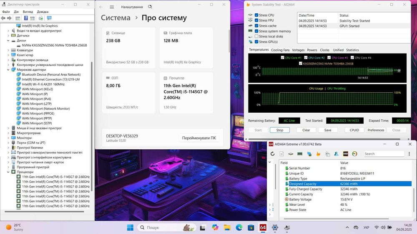The height and width of the screenshot is (234, 417).
Task: Click Refresh icon in AIDA64 Extreme toolbar
Action: click(272, 154)
